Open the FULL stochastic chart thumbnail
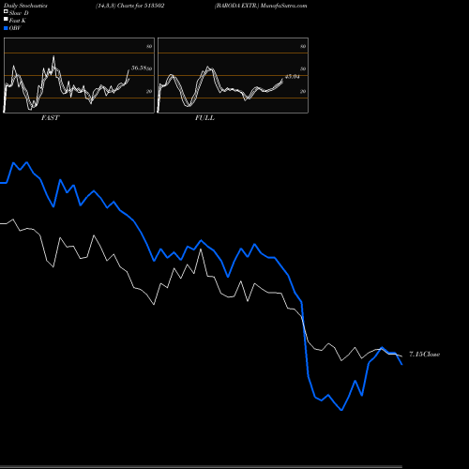 click(x=233, y=75)
